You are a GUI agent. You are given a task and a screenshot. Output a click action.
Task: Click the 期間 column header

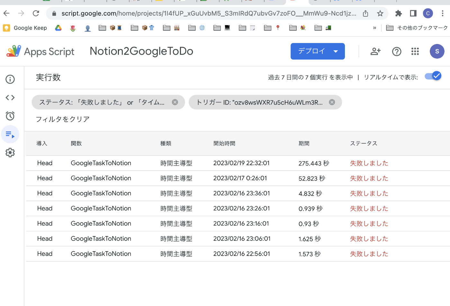304,143
